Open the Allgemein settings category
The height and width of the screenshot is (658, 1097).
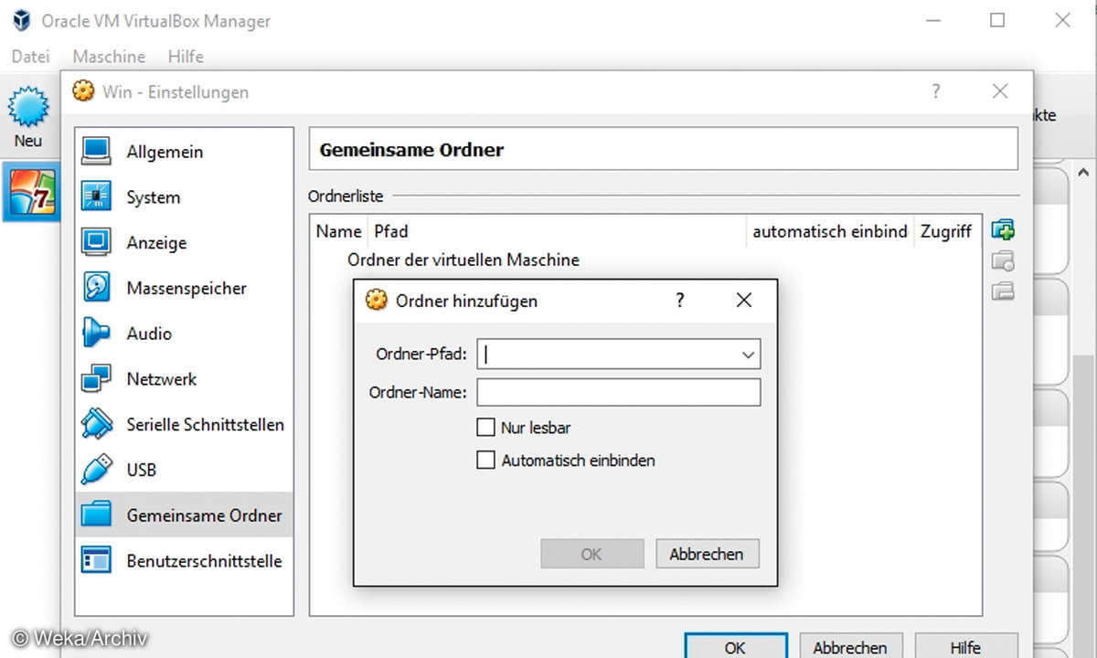[184, 152]
